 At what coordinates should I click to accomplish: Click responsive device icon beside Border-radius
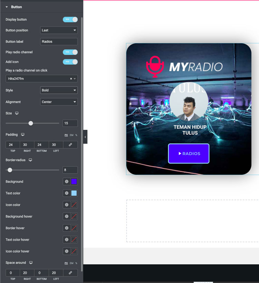click(x=30, y=160)
